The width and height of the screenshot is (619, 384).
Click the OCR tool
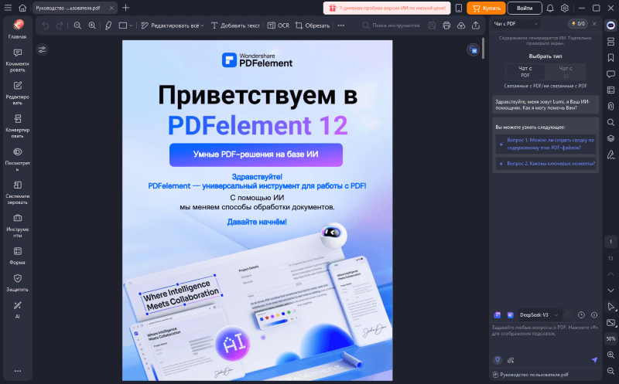(279, 25)
